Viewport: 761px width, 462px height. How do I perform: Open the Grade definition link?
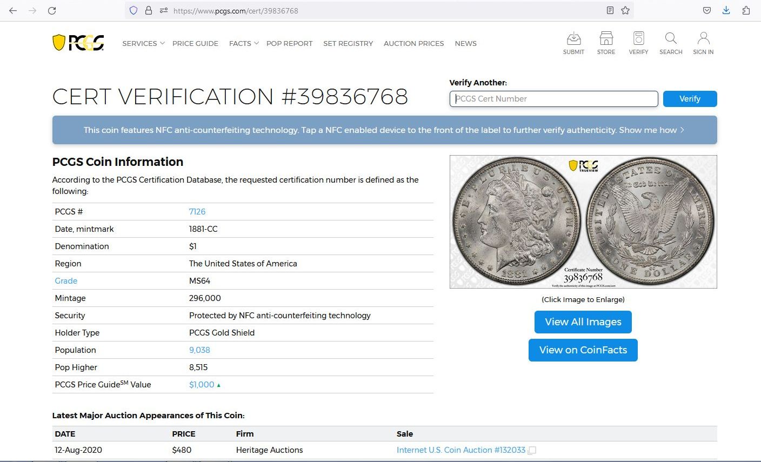click(66, 281)
